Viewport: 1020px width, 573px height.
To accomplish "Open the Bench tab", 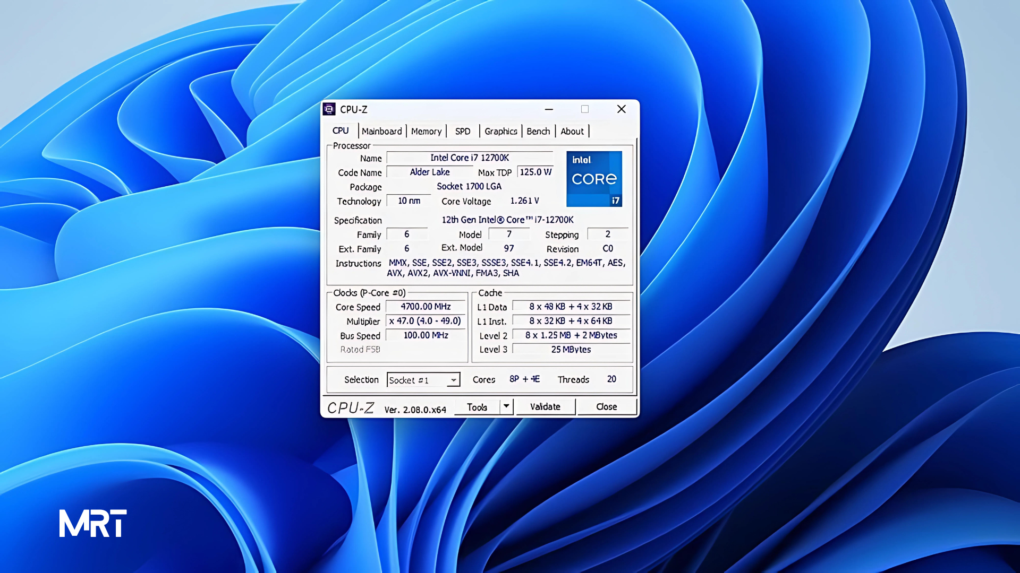I will pos(538,131).
